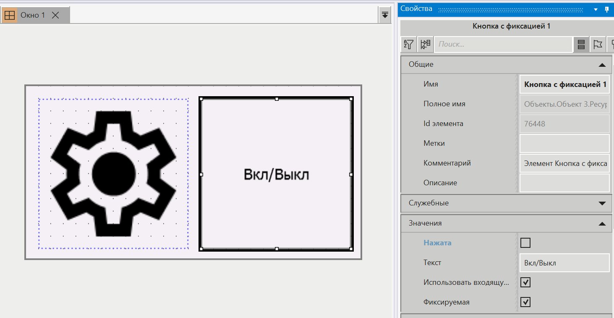Viewport: 614px width, 318px height.
Task: Select the list view icon in properties
Action: (581, 44)
